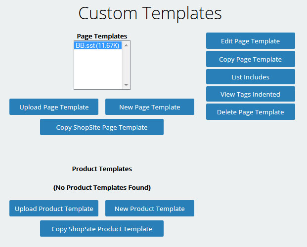
Task: Click the Custom Templates page heading
Action: (x=150, y=13)
